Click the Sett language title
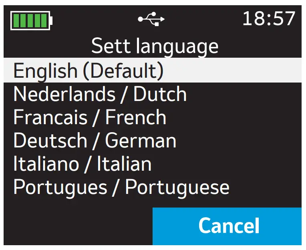Image resolution: width=306 pixels, height=250 pixels. [x=155, y=46]
